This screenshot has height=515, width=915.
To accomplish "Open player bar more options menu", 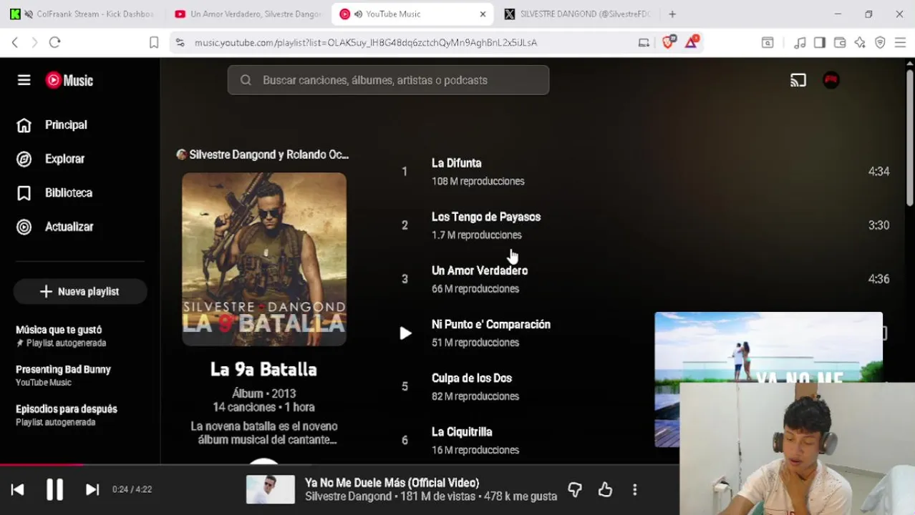I will [635, 489].
